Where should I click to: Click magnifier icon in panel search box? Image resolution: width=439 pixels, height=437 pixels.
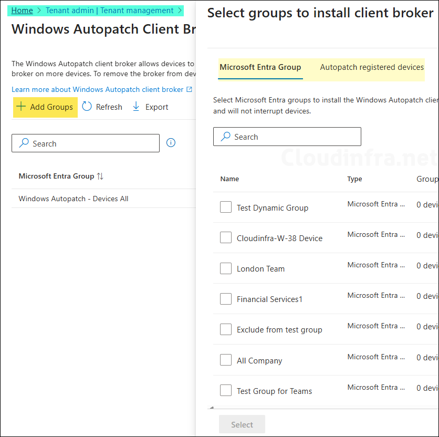[226, 137]
